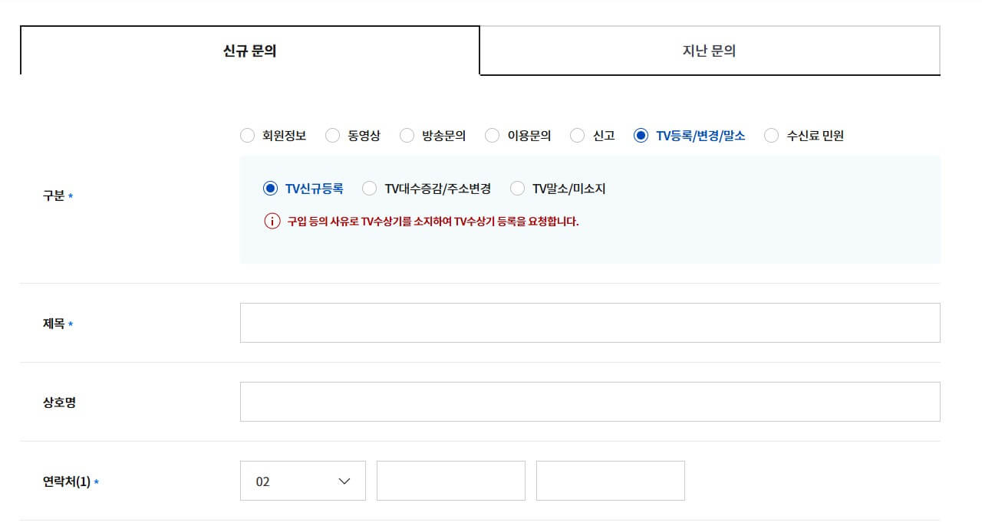Click inside the 제목 input field
The width and height of the screenshot is (982, 529).
pyautogui.click(x=591, y=322)
